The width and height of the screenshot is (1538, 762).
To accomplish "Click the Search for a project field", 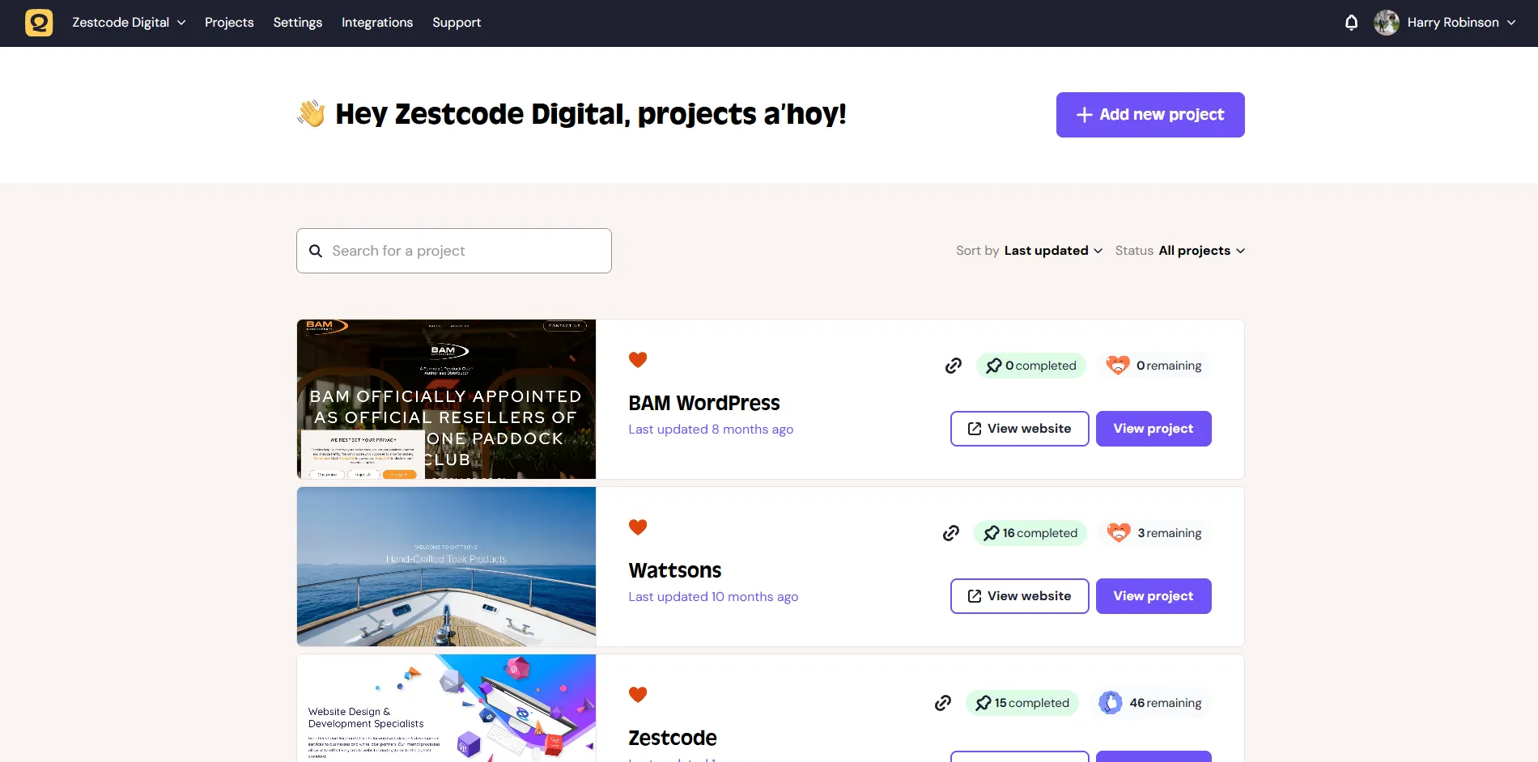I will 454,251.
